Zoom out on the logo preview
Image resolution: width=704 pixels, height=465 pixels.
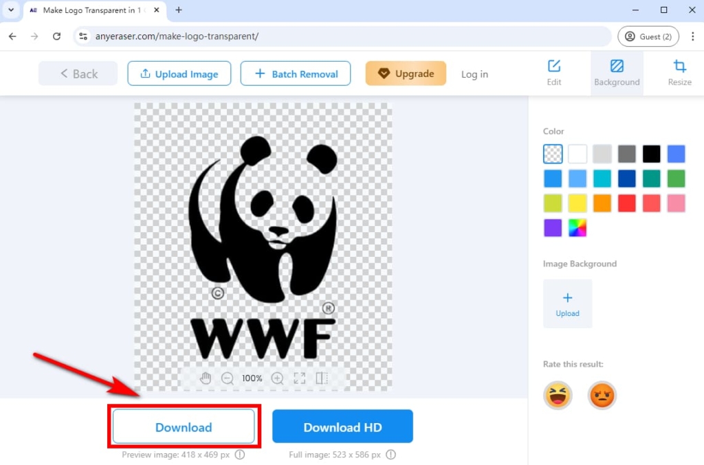click(x=228, y=378)
